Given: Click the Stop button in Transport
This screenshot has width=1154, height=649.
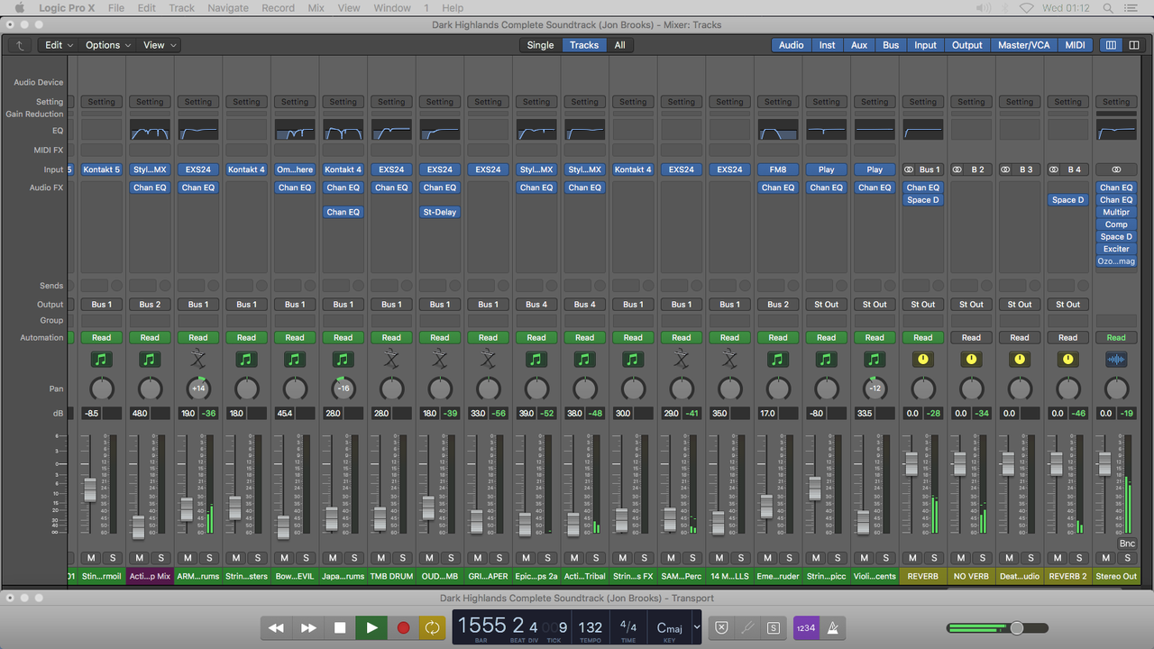Looking at the screenshot, I should [x=340, y=627].
